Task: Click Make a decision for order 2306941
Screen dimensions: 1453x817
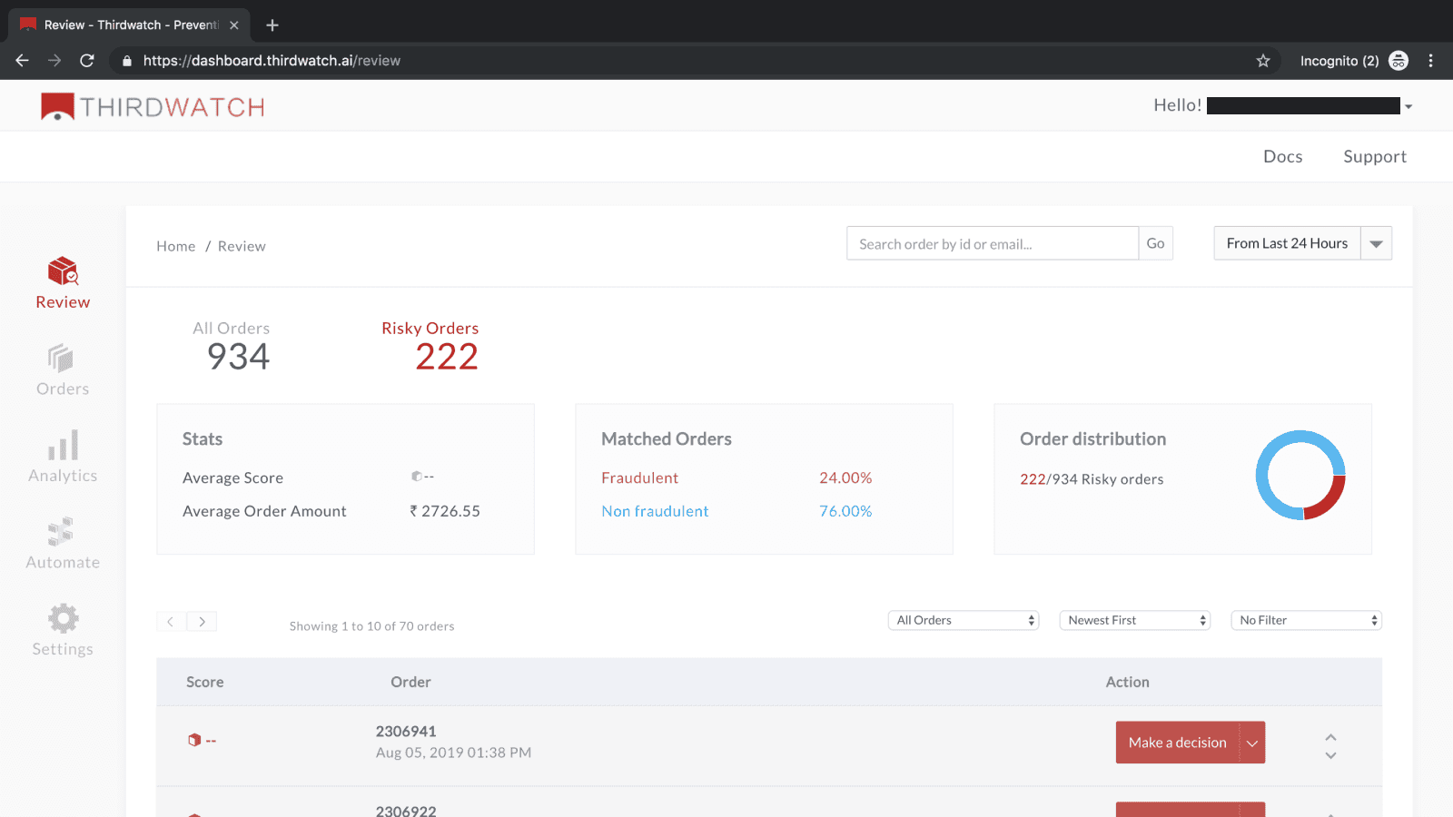Action: tap(1177, 743)
